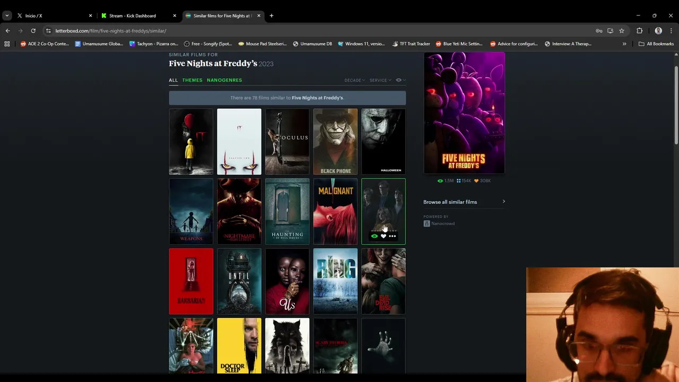Viewport: 679px width, 382px height.
Task: Switch to the THEMES tab
Action: [192, 80]
